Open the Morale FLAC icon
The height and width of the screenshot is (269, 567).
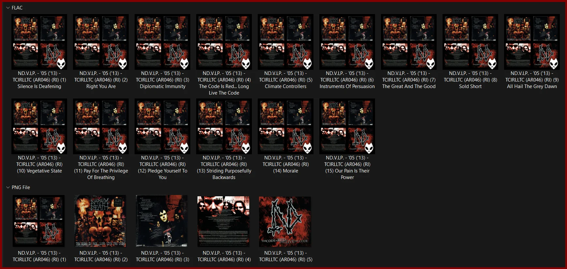[286, 126]
